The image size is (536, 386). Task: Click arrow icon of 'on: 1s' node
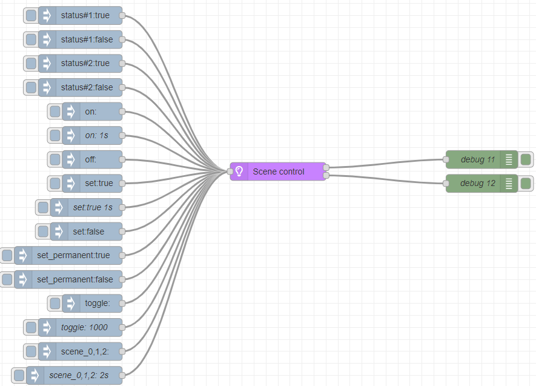71,135
